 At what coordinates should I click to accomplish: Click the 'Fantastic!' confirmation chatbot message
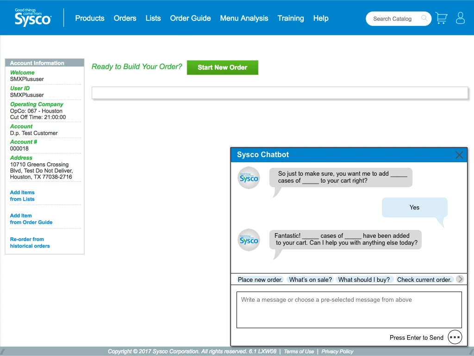tap(345, 240)
